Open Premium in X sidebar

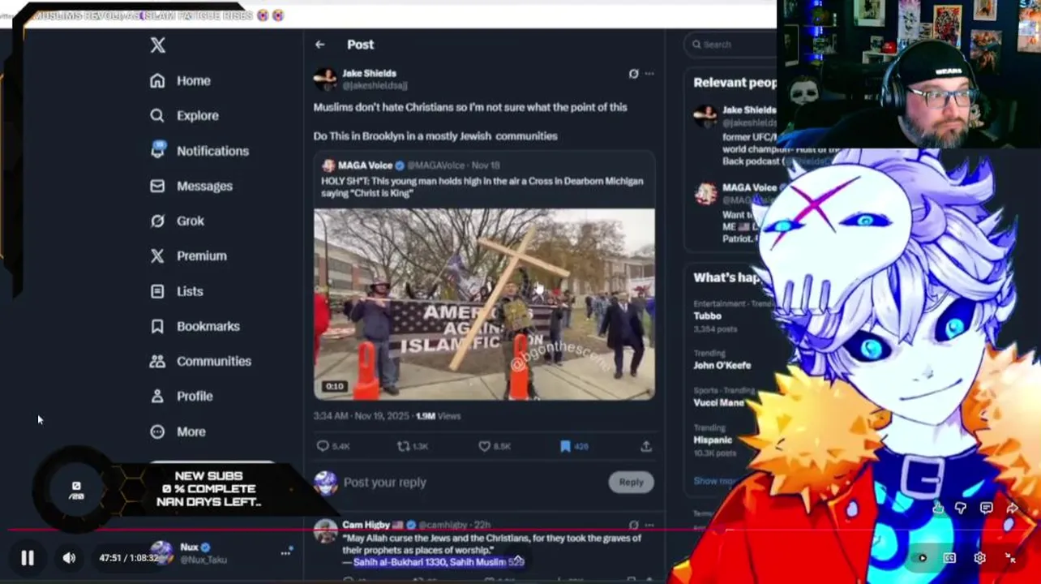click(x=188, y=255)
